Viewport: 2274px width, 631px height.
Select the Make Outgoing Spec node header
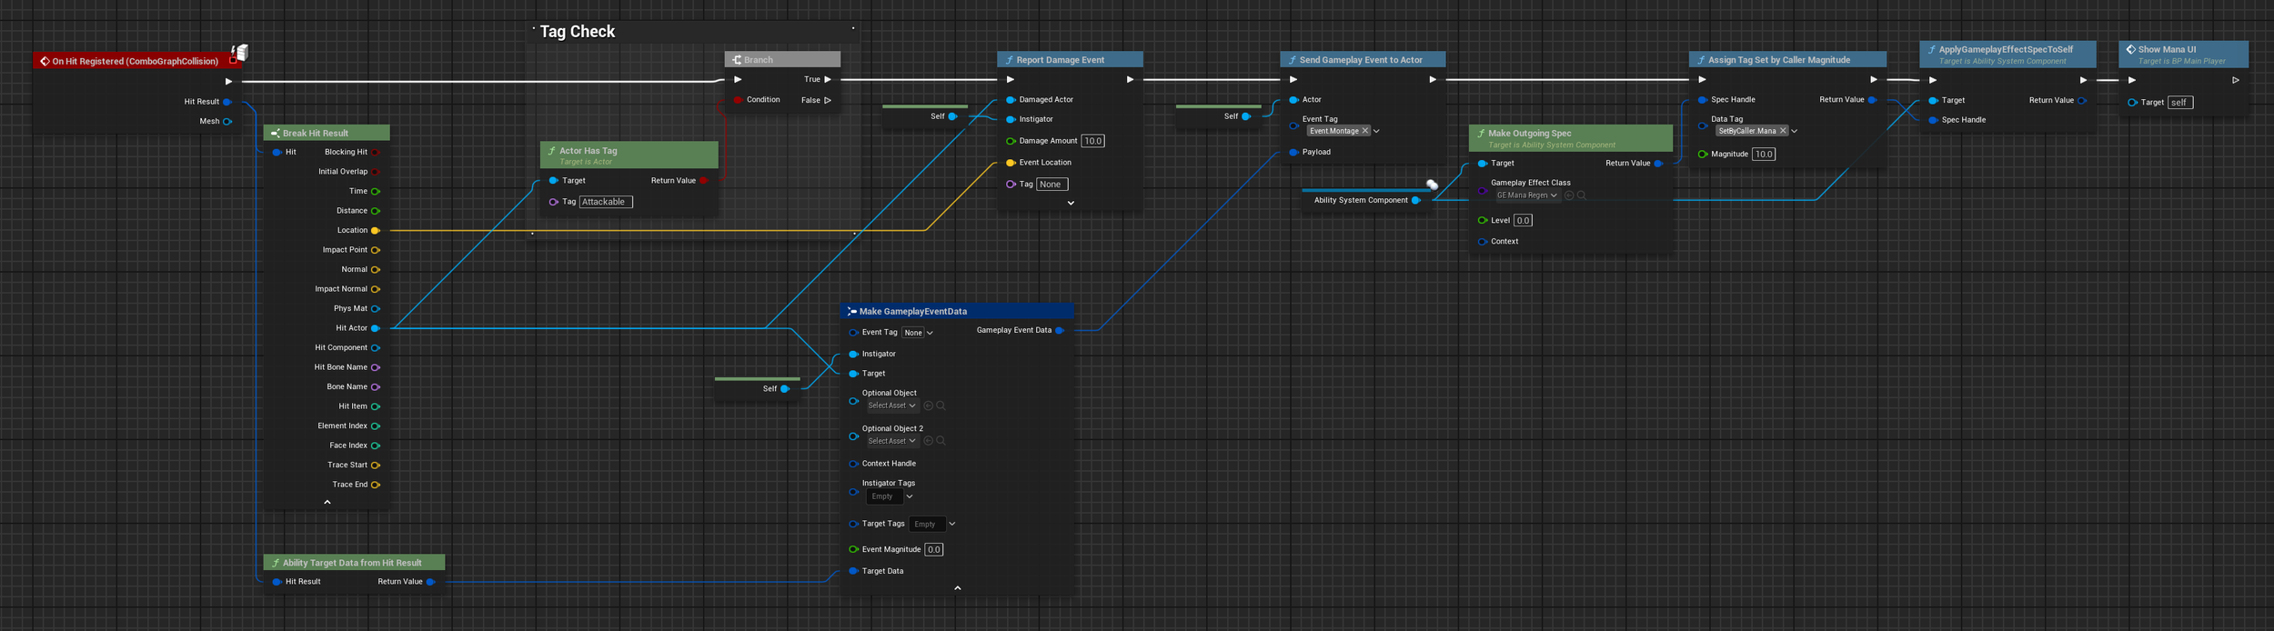[1571, 138]
